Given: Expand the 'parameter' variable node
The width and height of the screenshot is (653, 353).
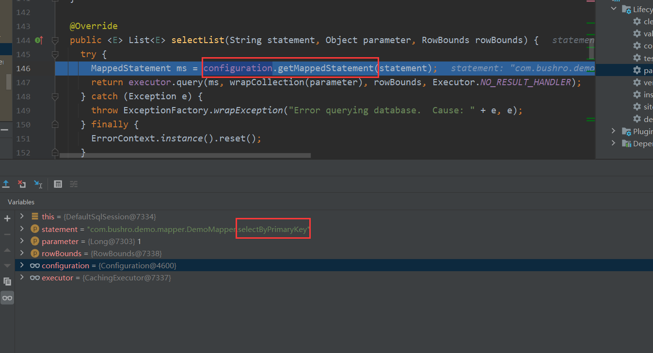Looking at the screenshot, I should (x=22, y=241).
